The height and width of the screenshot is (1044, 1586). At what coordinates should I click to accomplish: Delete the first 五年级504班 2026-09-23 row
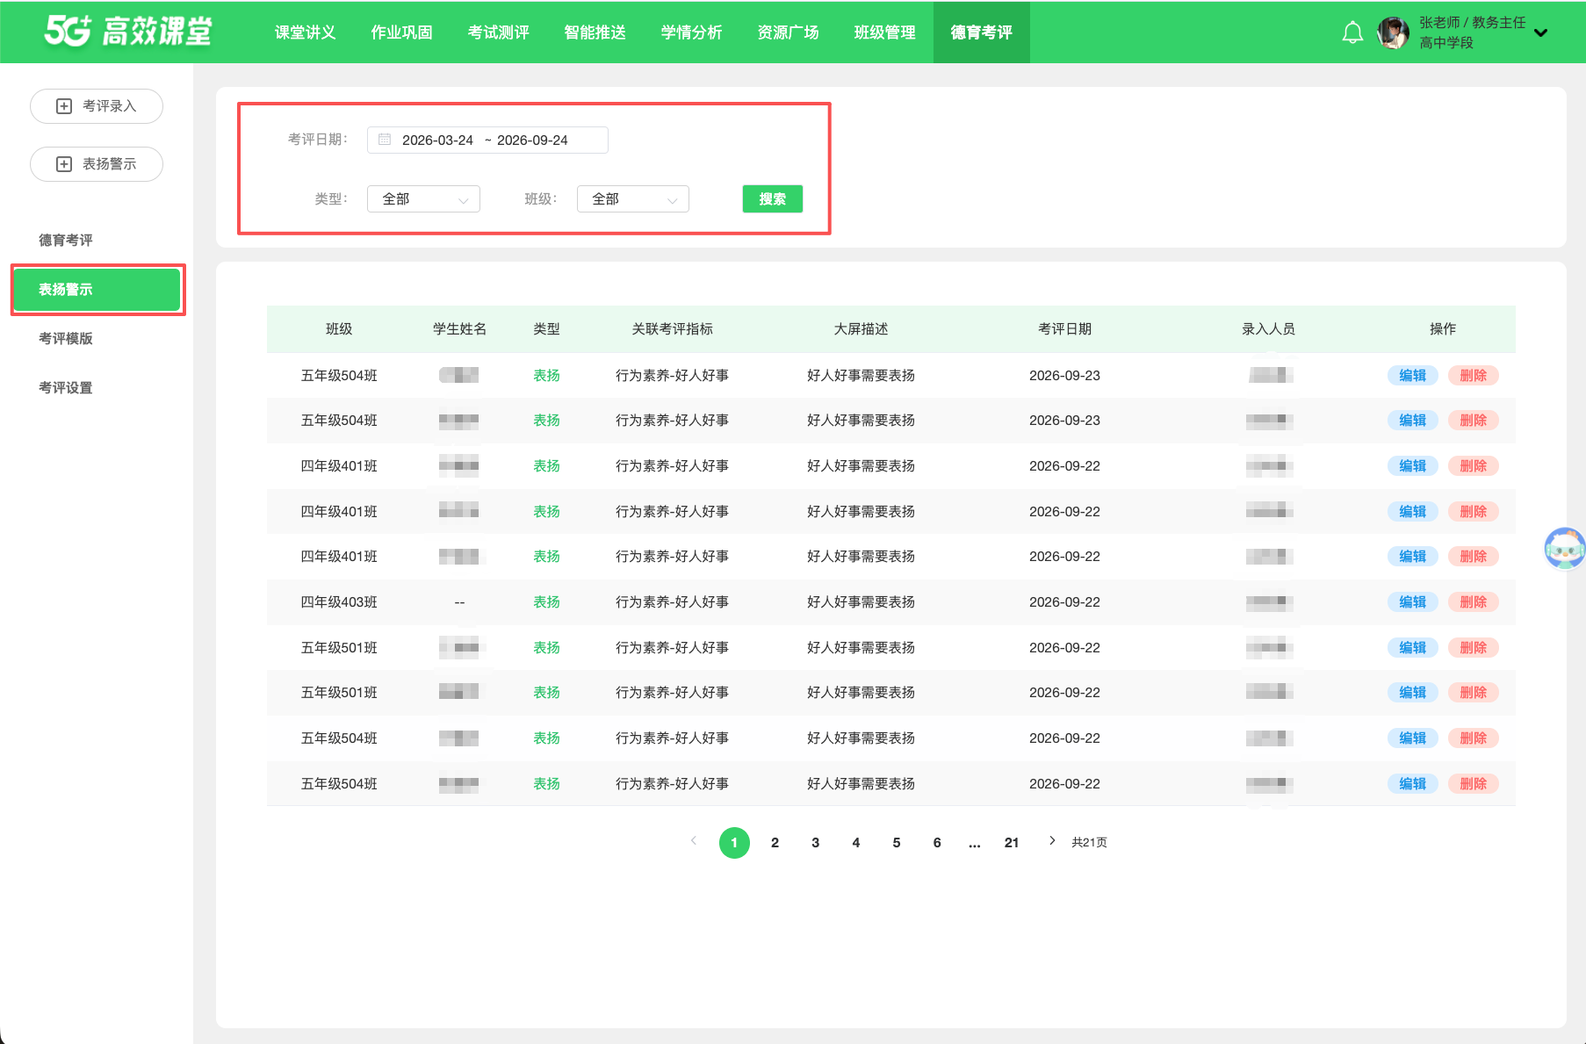(x=1473, y=376)
